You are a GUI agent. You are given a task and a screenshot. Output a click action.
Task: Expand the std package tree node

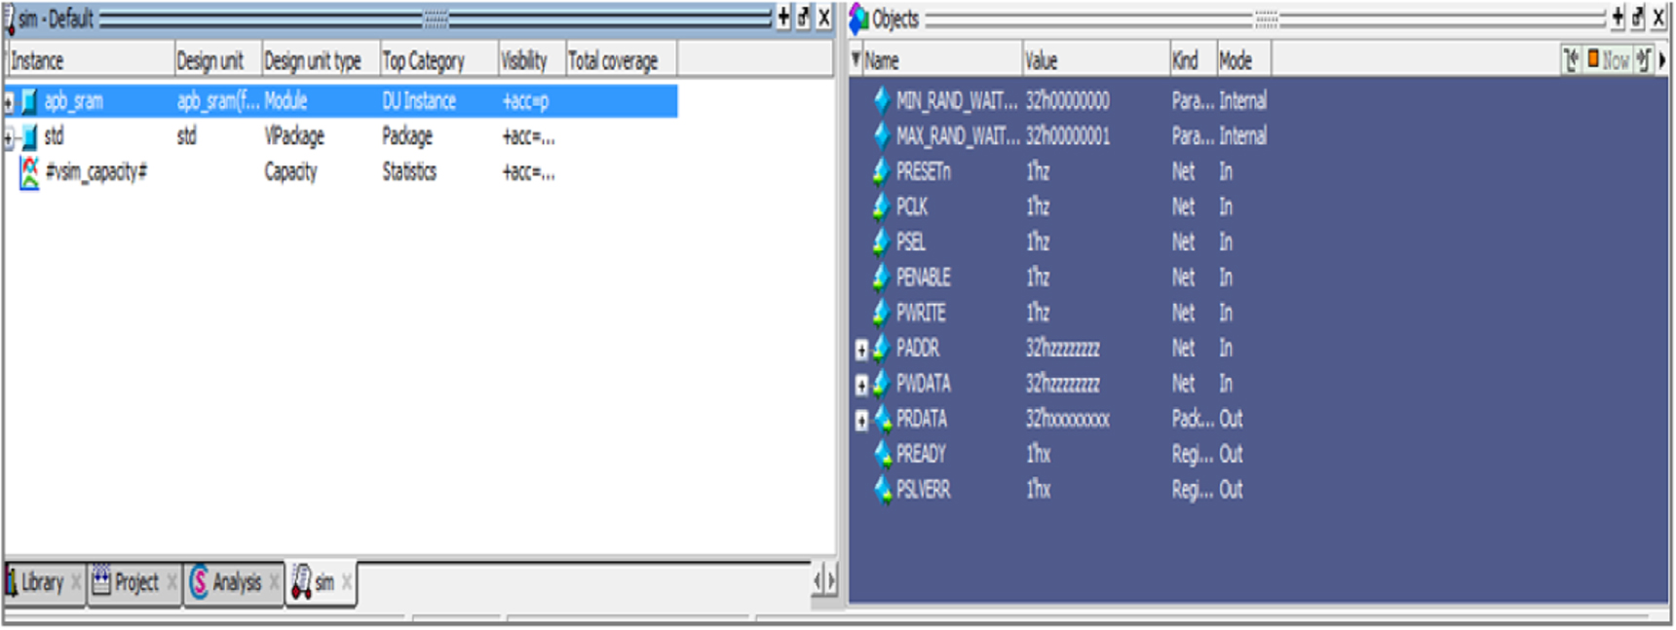[x=9, y=137]
